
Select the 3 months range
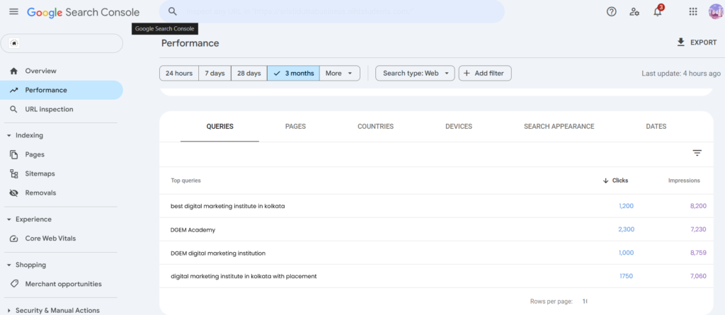pyautogui.click(x=293, y=73)
